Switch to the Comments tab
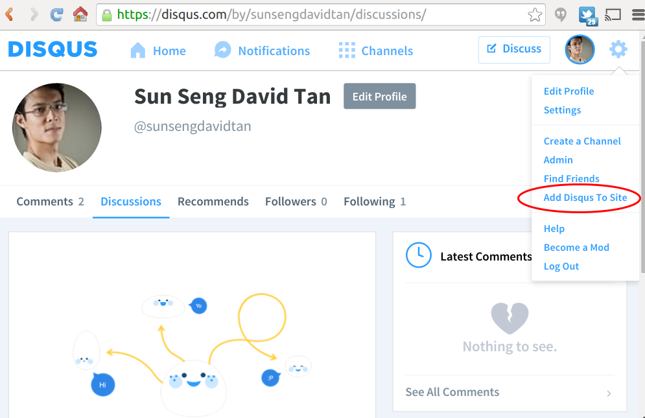Screen dimensions: 645x418 [x=50, y=202]
